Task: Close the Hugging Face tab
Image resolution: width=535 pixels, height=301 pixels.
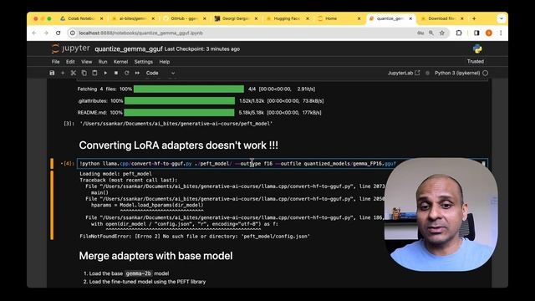Action: pyautogui.click(x=307, y=18)
